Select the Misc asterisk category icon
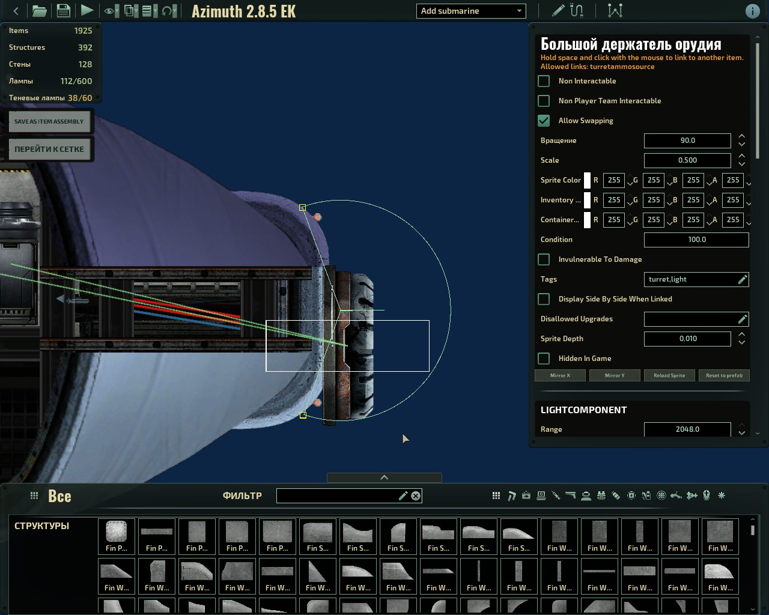Image resolution: width=769 pixels, height=615 pixels. pyautogui.click(x=722, y=495)
